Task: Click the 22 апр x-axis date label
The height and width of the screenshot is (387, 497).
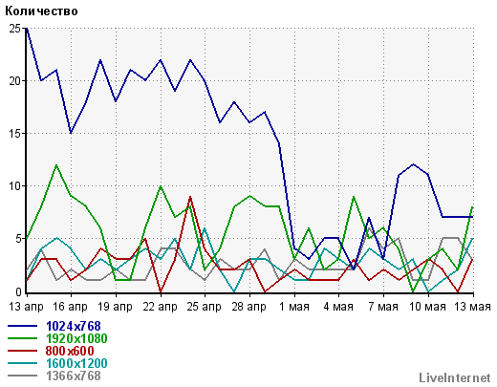Action: tap(160, 307)
